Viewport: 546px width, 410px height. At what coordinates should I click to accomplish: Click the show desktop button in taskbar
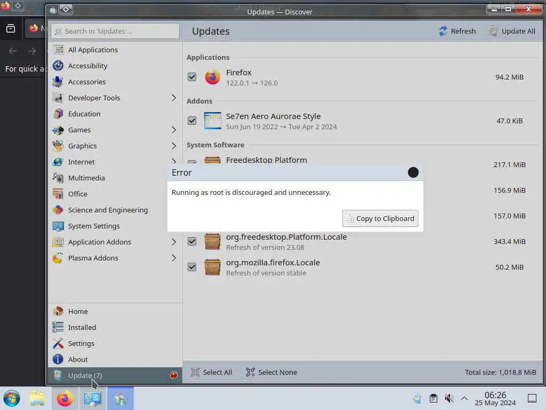pyautogui.click(x=532, y=398)
